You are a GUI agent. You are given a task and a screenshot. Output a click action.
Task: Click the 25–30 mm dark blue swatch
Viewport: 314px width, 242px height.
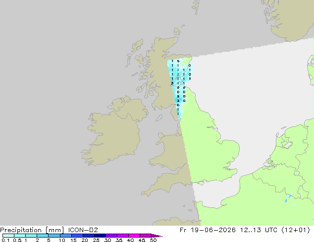click(x=100, y=236)
